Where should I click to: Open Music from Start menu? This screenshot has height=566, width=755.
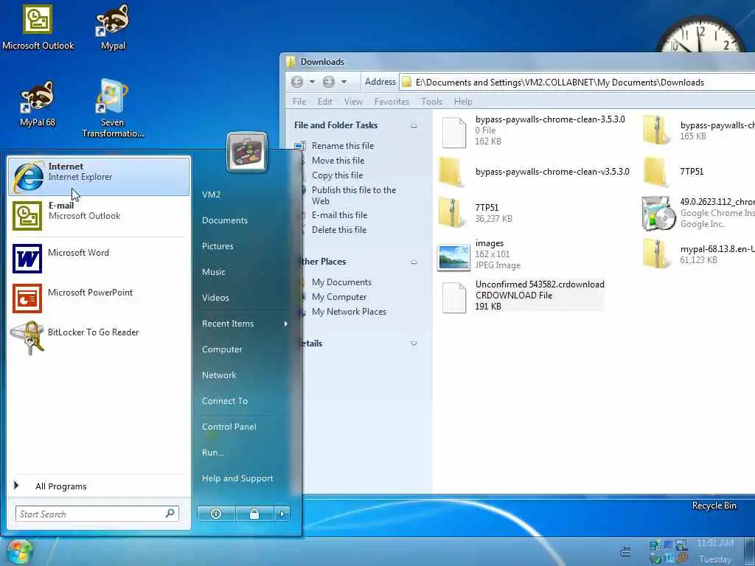click(213, 272)
